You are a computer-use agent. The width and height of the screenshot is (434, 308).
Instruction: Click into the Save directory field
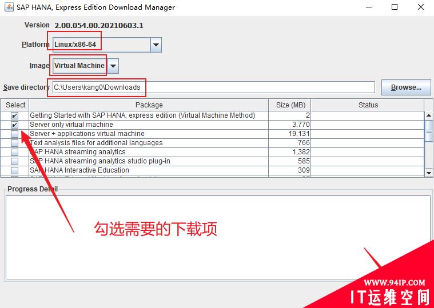214,87
